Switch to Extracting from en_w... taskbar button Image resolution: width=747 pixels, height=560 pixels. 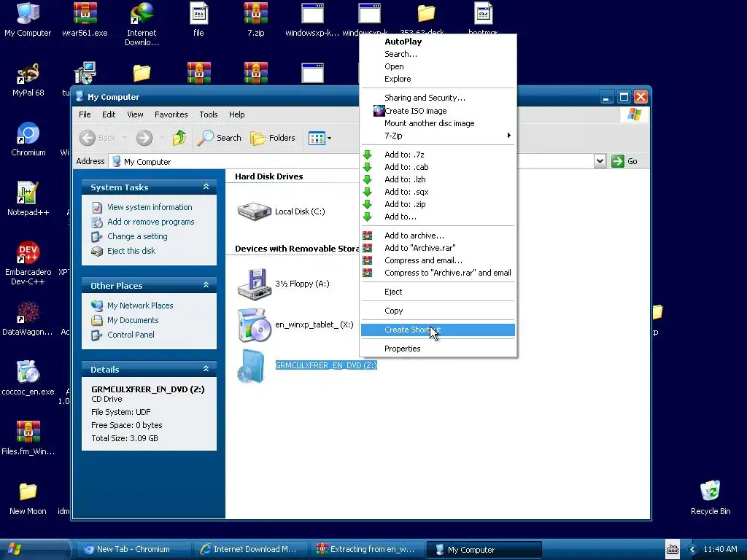tap(367, 550)
